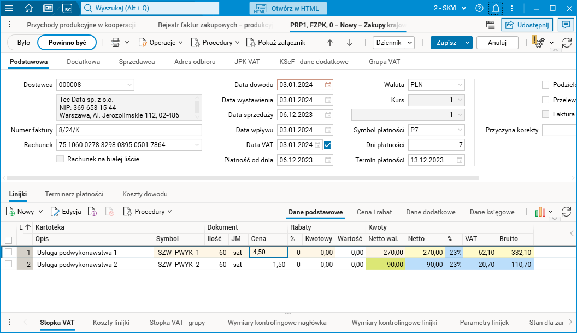Open the help question mark icon
The image size is (577, 333).
pos(479,8)
